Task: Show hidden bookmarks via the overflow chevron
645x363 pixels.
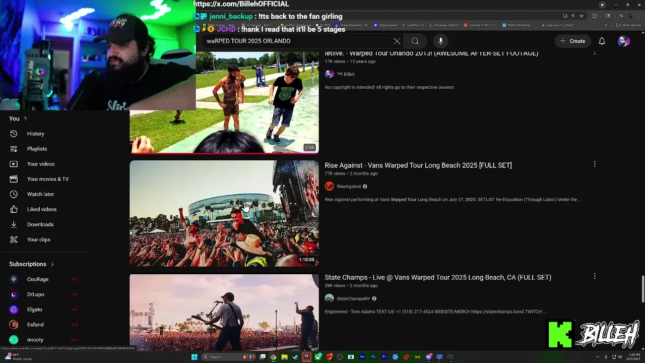Action: point(606,25)
